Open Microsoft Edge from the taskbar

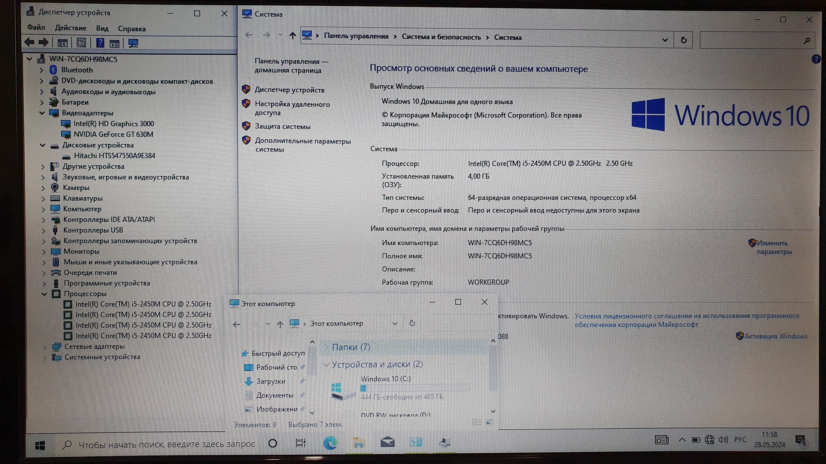(330, 443)
